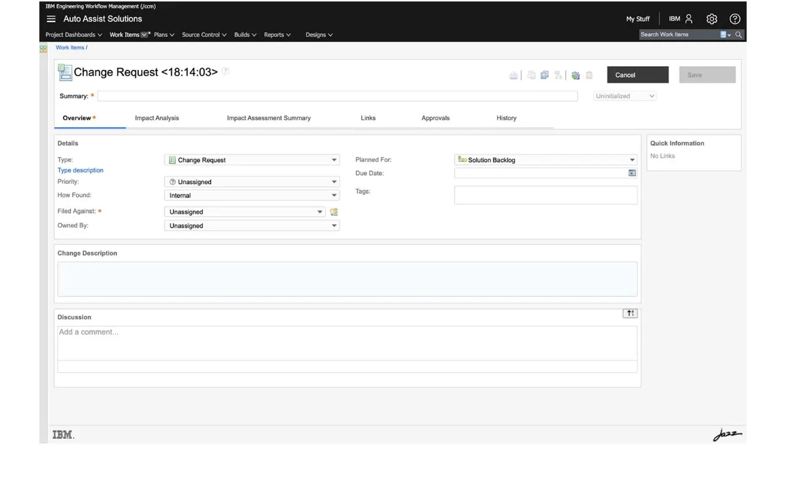786x491 pixels.
Task: Click into the Summary text field
Action: 337,96
